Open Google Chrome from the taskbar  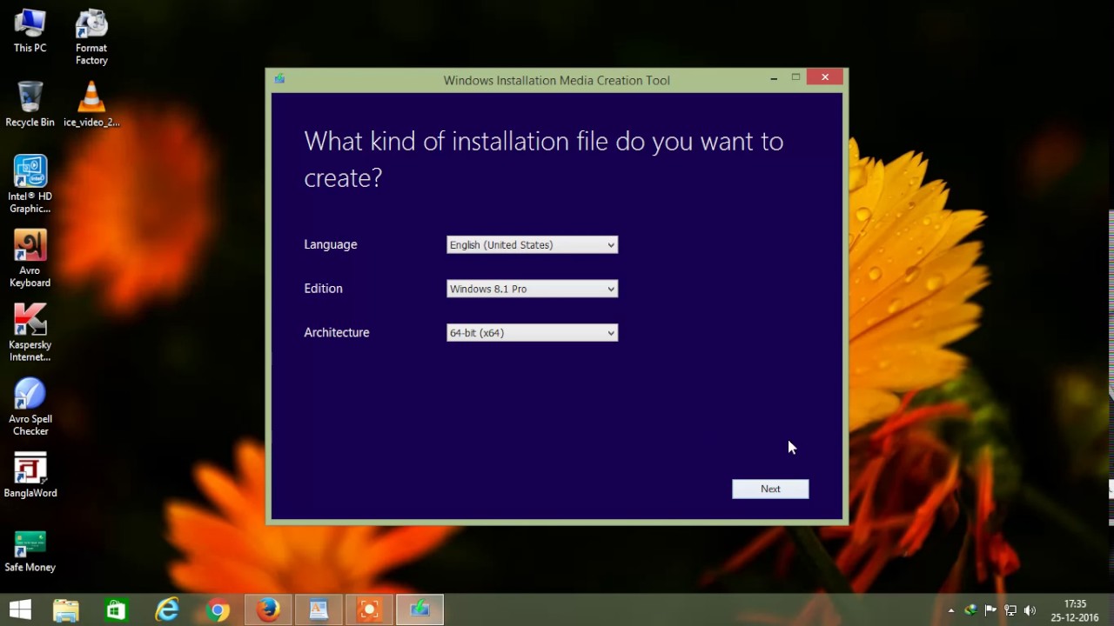pyautogui.click(x=218, y=610)
